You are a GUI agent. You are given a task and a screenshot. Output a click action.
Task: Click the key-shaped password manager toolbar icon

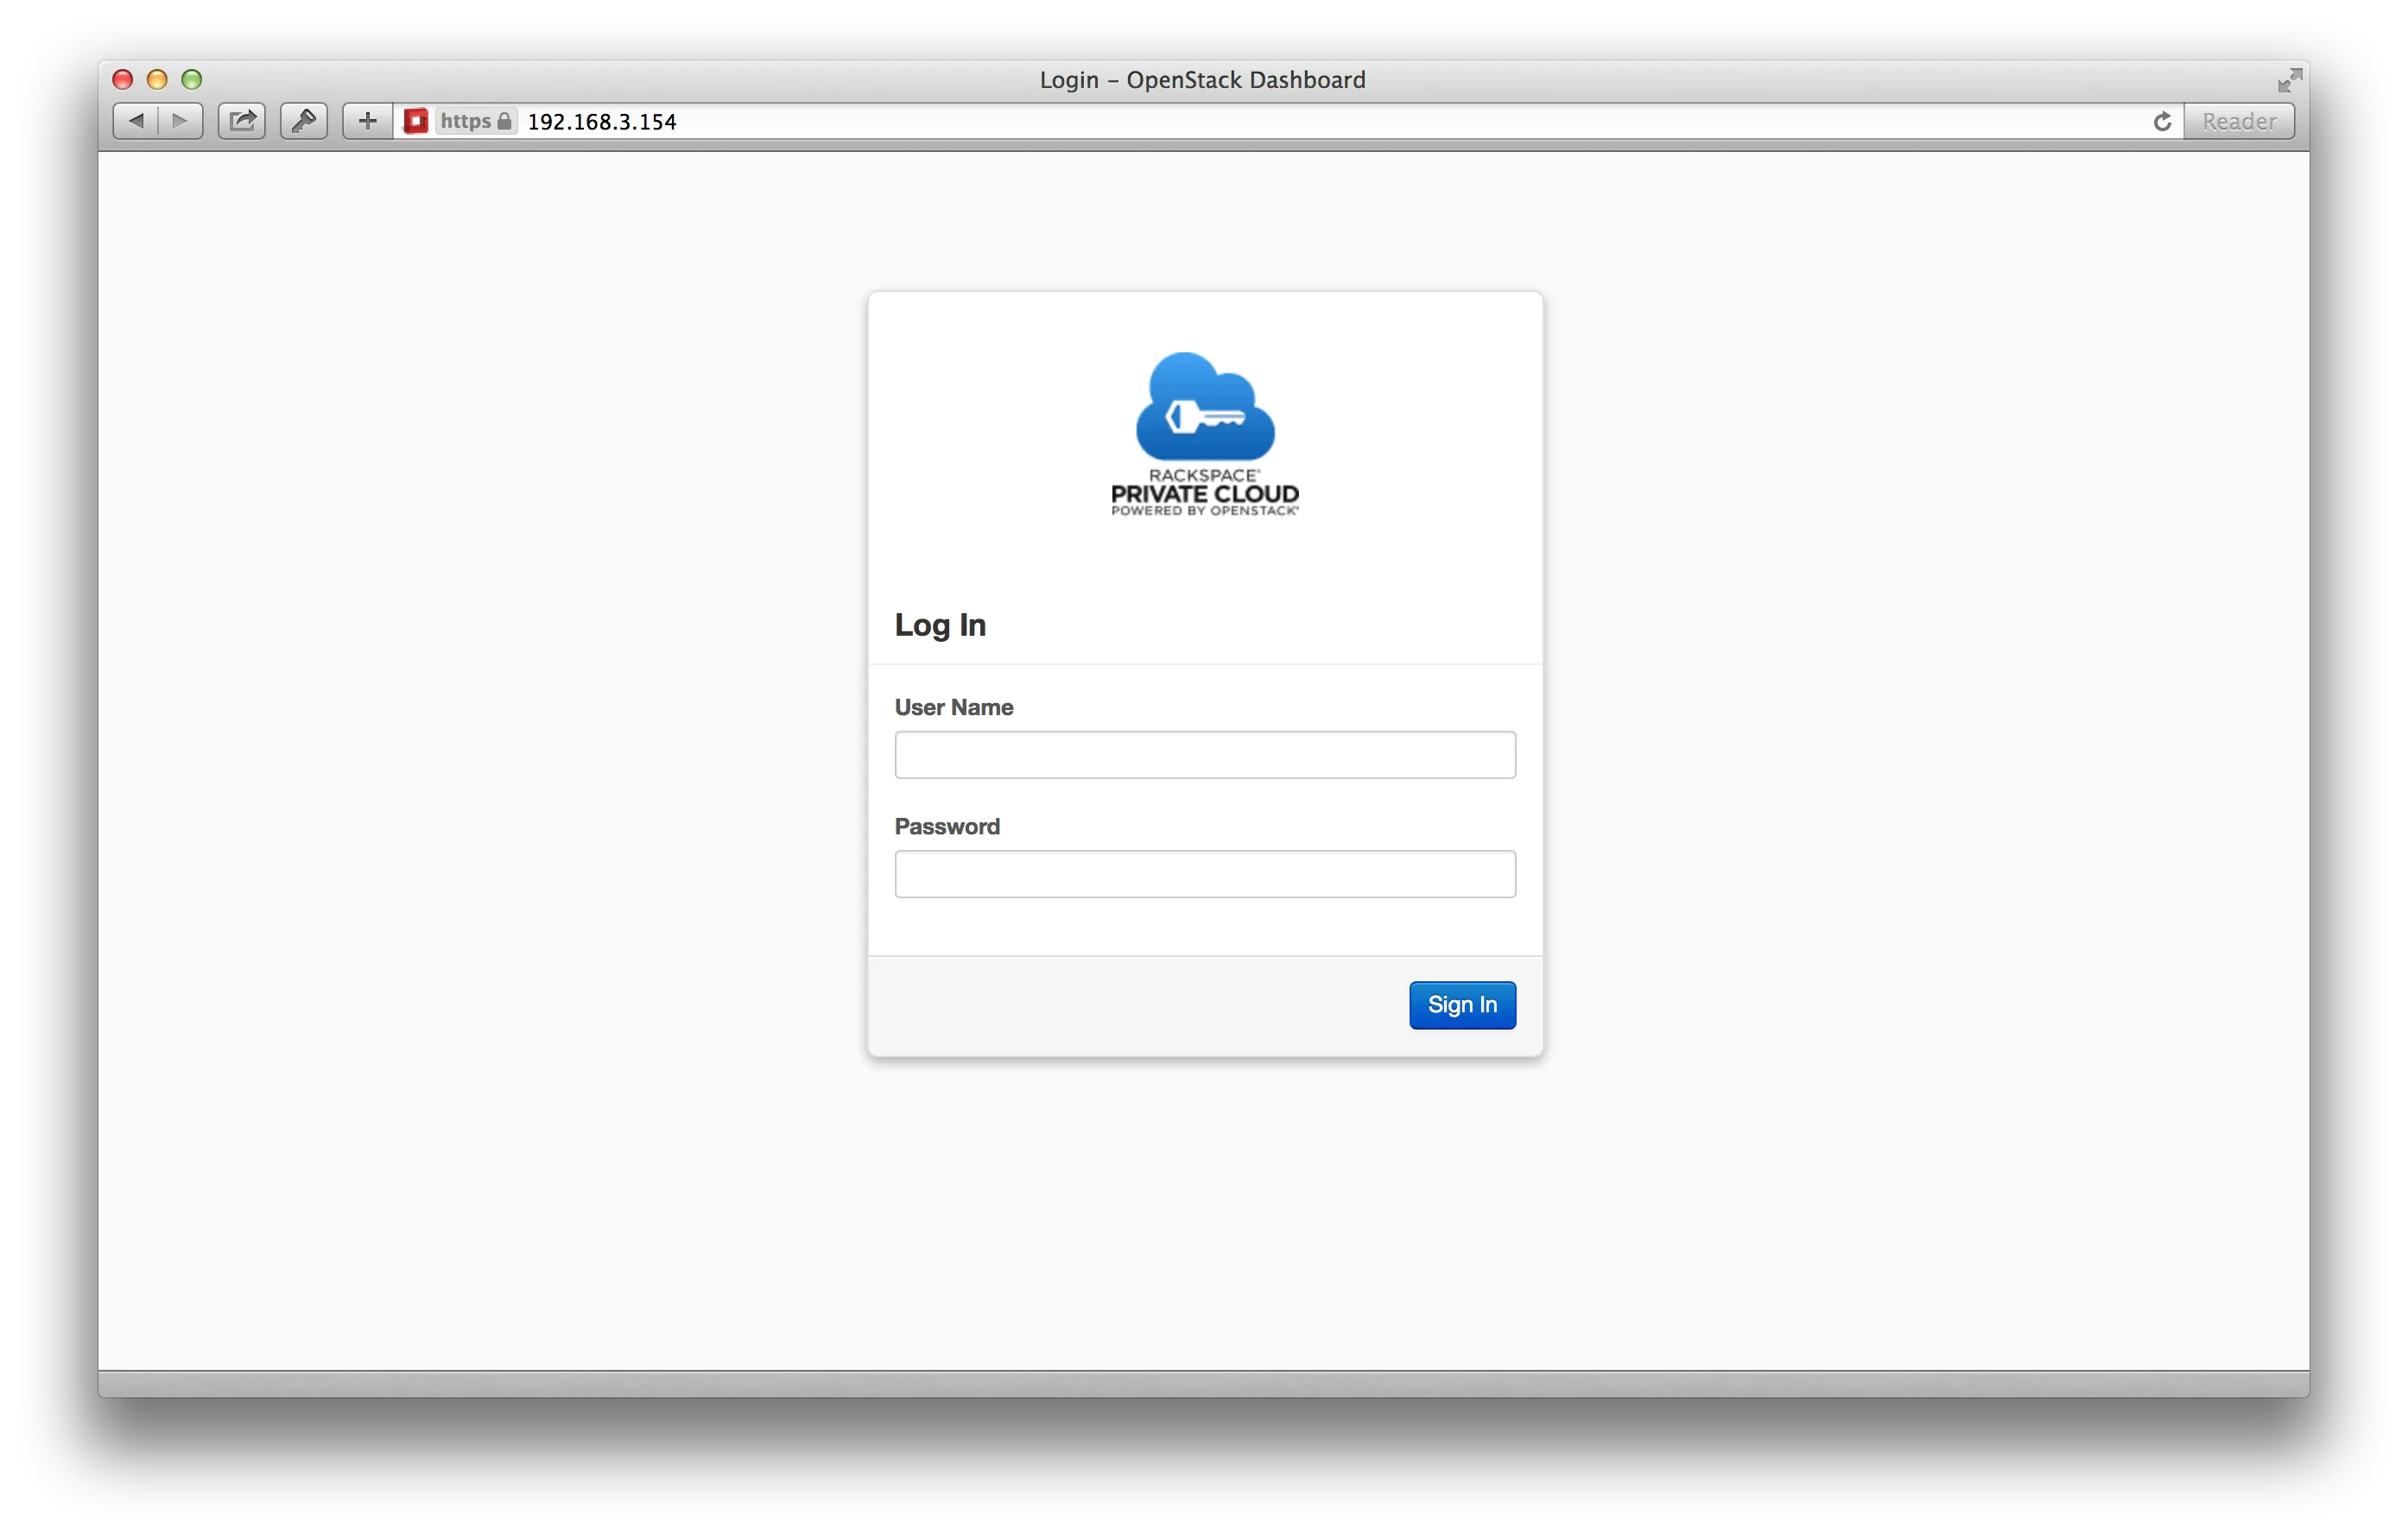click(304, 121)
